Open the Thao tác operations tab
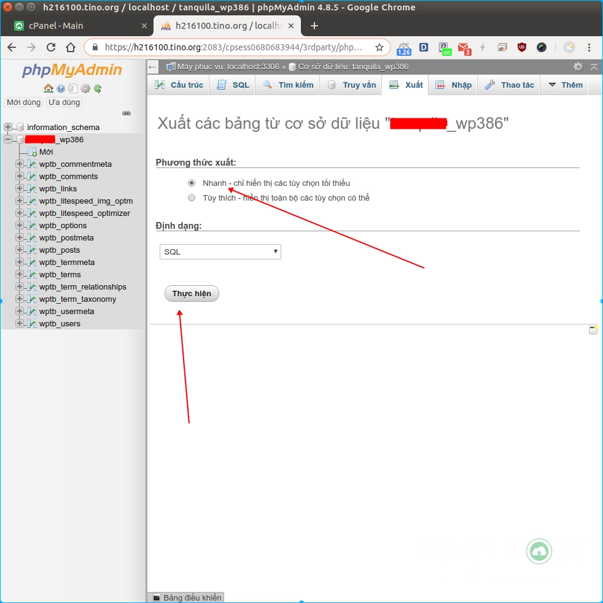The width and height of the screenshot is (603, 603). [510, 85]
